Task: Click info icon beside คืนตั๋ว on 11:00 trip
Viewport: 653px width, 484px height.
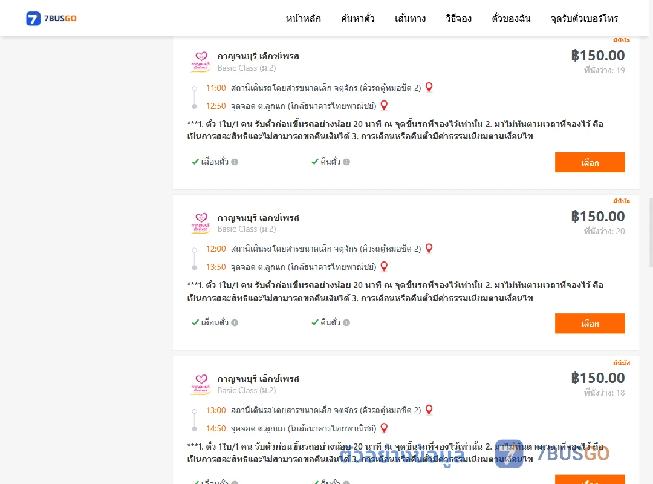Action: click(x=346, y=162)
